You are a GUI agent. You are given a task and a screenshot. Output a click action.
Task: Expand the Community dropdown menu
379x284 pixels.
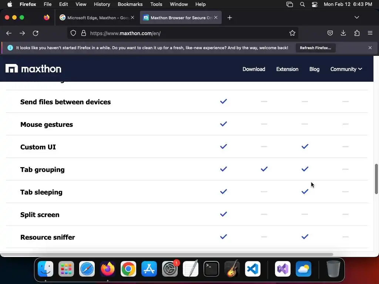click(x=346, y=69)
